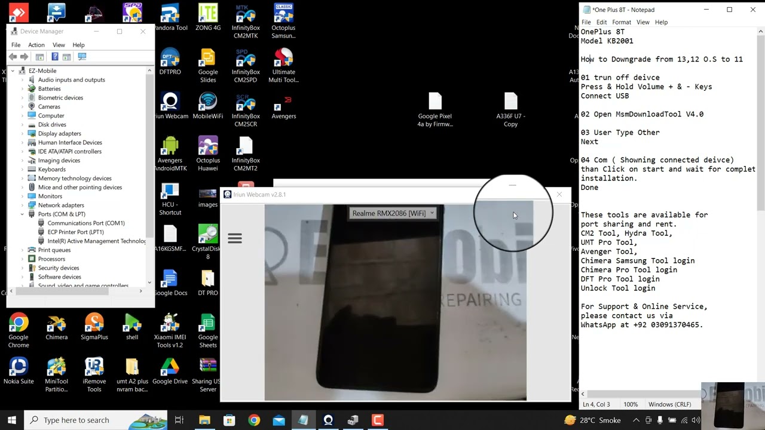Open A336F U7 - Copy file

(510, 110)
